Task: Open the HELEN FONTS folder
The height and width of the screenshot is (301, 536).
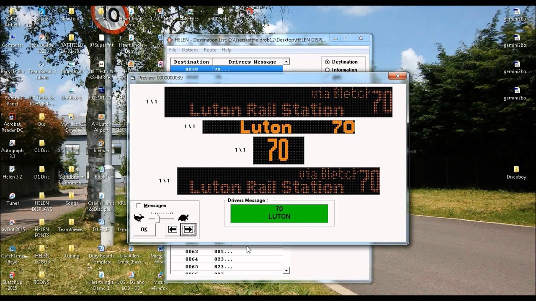Action: tap(41, 228)
